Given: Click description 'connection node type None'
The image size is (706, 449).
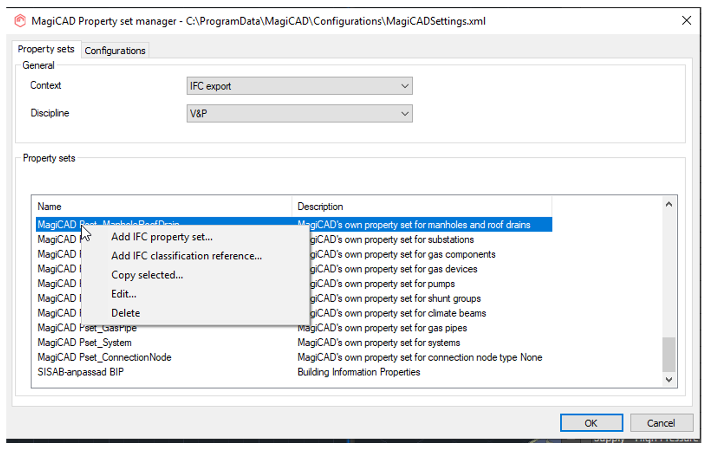Looking at the screenshot, I should (486, 357).
